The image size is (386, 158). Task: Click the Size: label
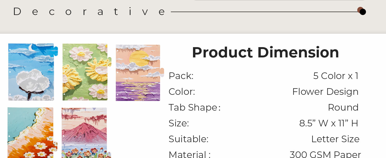coord(179,123)
